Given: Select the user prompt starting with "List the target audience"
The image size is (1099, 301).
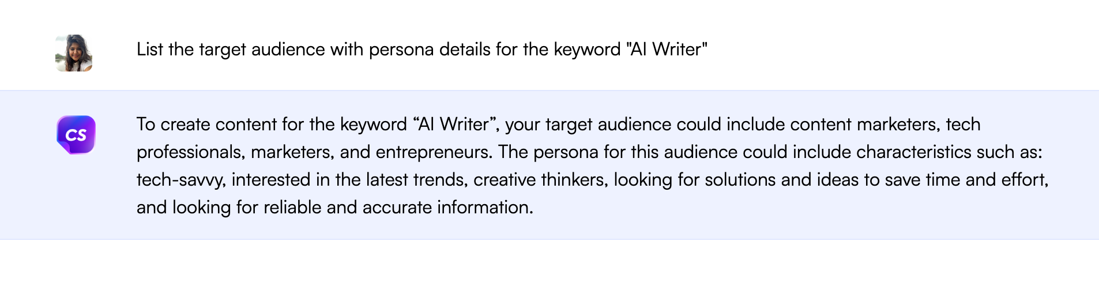Looking at the screenshot, I should (422, 50).
